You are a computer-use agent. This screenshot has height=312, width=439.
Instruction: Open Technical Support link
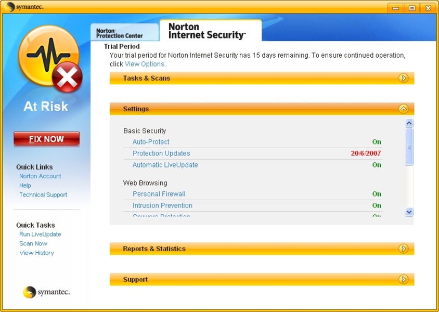pos(43,195)
